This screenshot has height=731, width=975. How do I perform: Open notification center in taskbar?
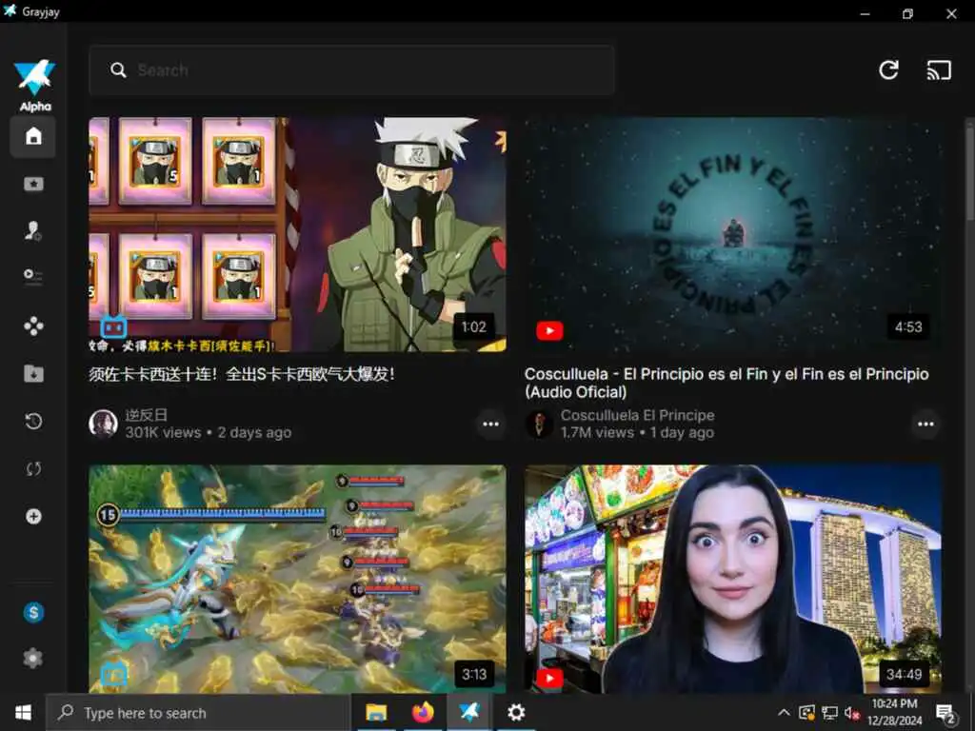[x=945, y=713]
